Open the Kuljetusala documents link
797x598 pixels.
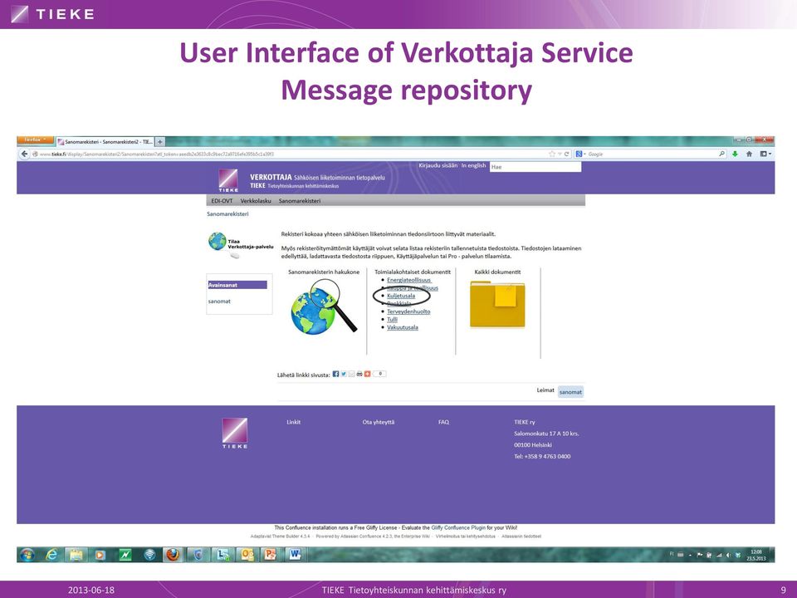tap(401, 296)
